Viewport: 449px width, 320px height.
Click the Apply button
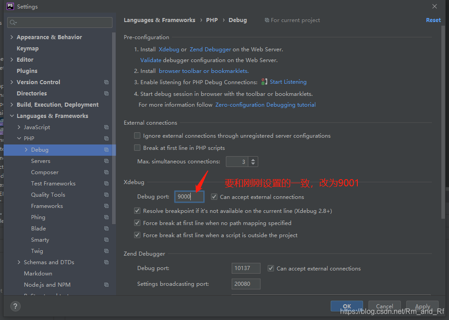point(422,306)
